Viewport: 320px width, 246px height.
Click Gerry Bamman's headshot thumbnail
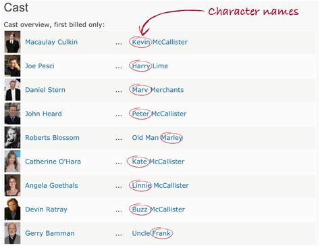coord(12,233)
